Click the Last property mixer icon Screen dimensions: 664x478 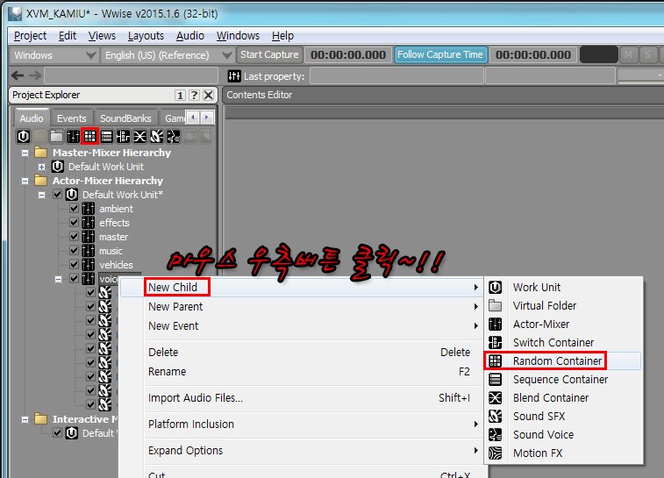pyautogui.click(x=234, y=75)
